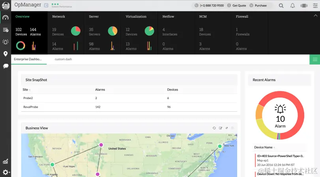Switch to the custom dash tab
Screen dimensions: 320x177
pyautogui.click(x=63, y=59)
